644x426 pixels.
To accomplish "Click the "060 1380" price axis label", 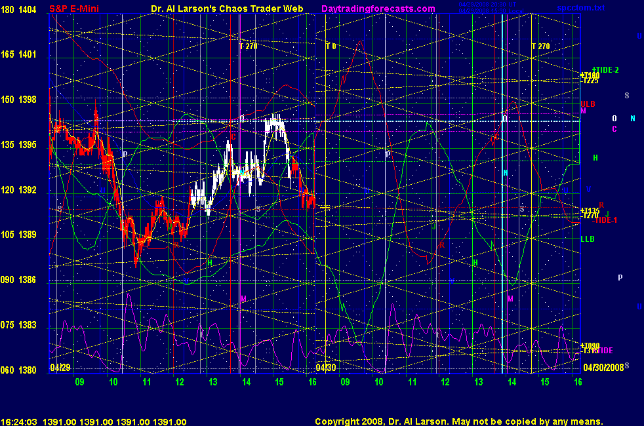I will coord(18,370).
